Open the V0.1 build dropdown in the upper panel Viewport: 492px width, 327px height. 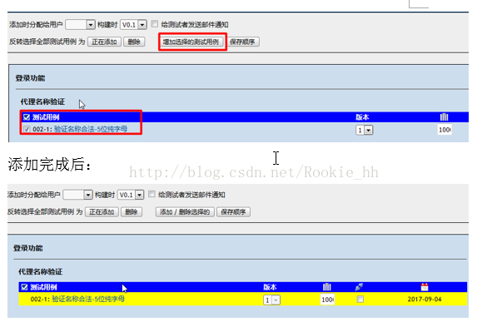click(x=133, y=24)
